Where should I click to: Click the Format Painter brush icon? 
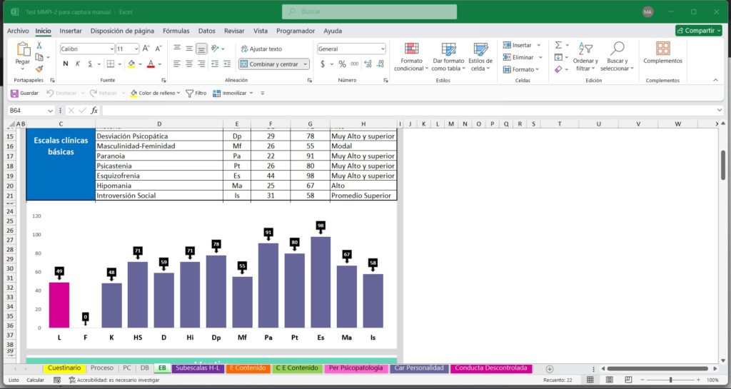click(x=39, y=69)
